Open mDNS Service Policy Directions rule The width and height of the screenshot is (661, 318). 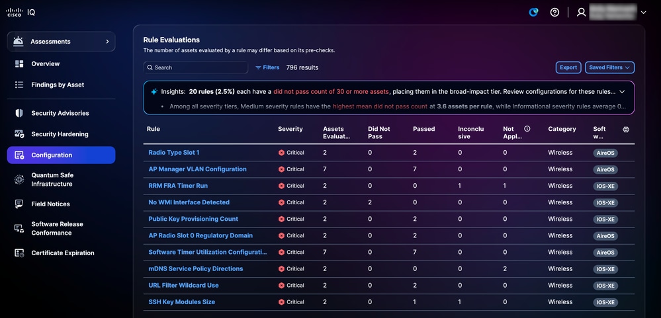(196, 268)
